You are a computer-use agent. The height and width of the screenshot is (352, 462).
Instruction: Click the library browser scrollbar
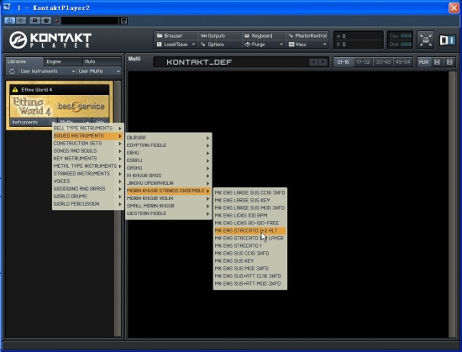pyautogui.click(x=118, y=208)
